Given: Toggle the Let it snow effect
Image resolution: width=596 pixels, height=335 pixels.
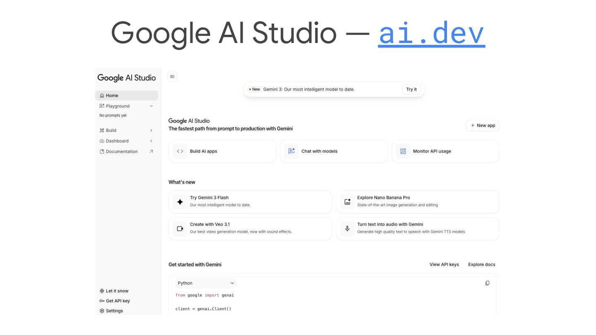Looking at the screenshot, I should click(x=114, y=291).
